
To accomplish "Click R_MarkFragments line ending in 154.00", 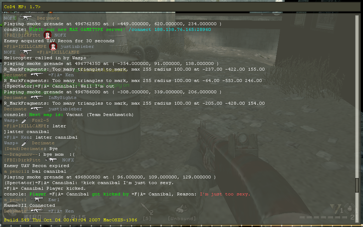I will point(134,103).
